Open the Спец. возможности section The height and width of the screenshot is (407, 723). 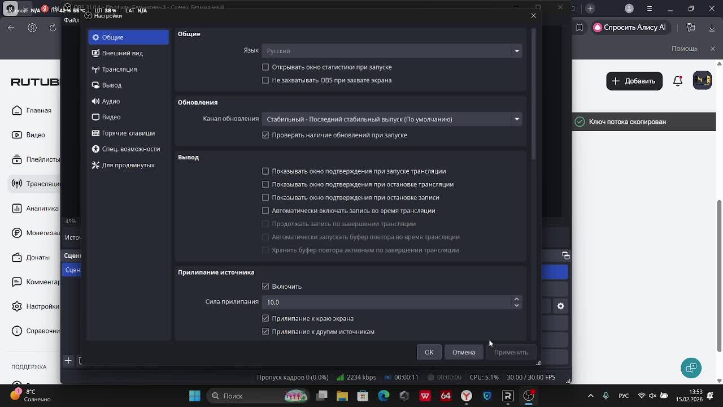(128, 149)
